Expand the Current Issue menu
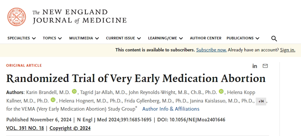Screen dimensions: 301x136 point(123,38)
